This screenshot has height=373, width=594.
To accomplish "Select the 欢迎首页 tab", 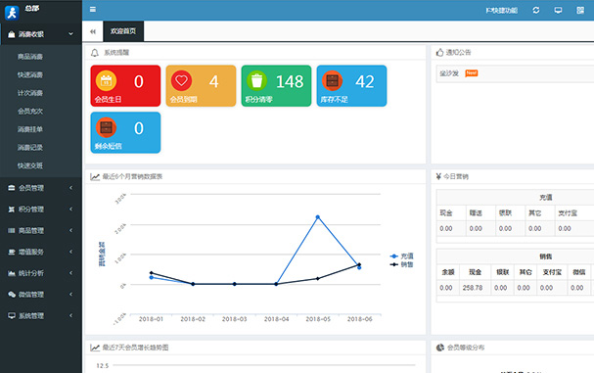I will click(123, 31).
